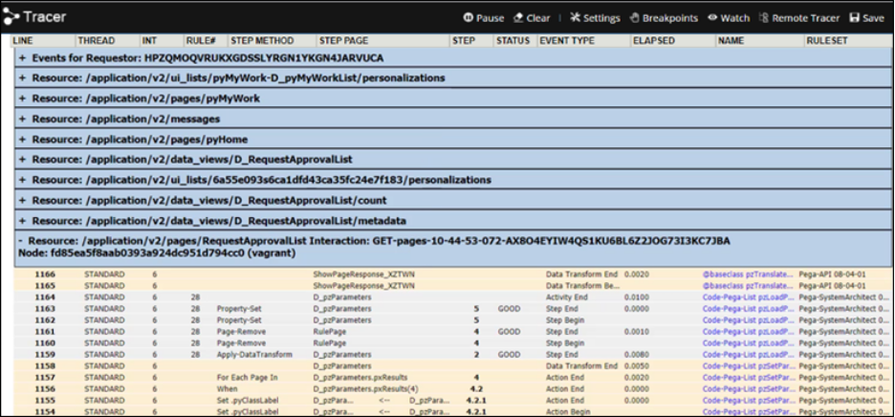Click 'Data Transform End' on line 1166
Image resolution: width=895 pixels, height=417 pixels.
pos(581,274)
